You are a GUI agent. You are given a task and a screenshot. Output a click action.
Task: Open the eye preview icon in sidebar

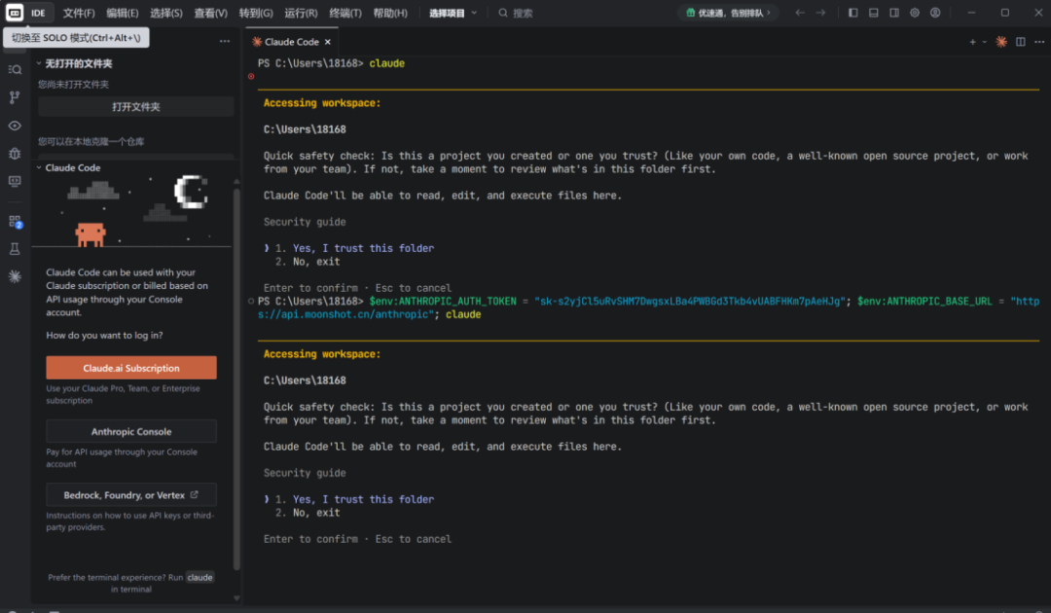click(15, 126)
